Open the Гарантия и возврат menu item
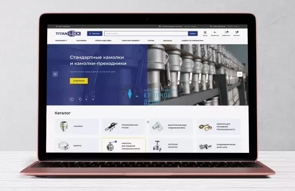This screenshot has height=191, width=295. [131, 40]
